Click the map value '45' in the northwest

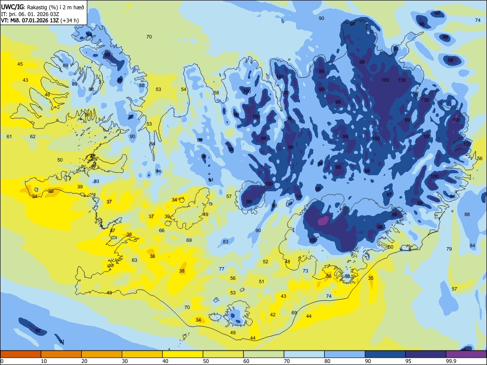(x=20, y=64)
